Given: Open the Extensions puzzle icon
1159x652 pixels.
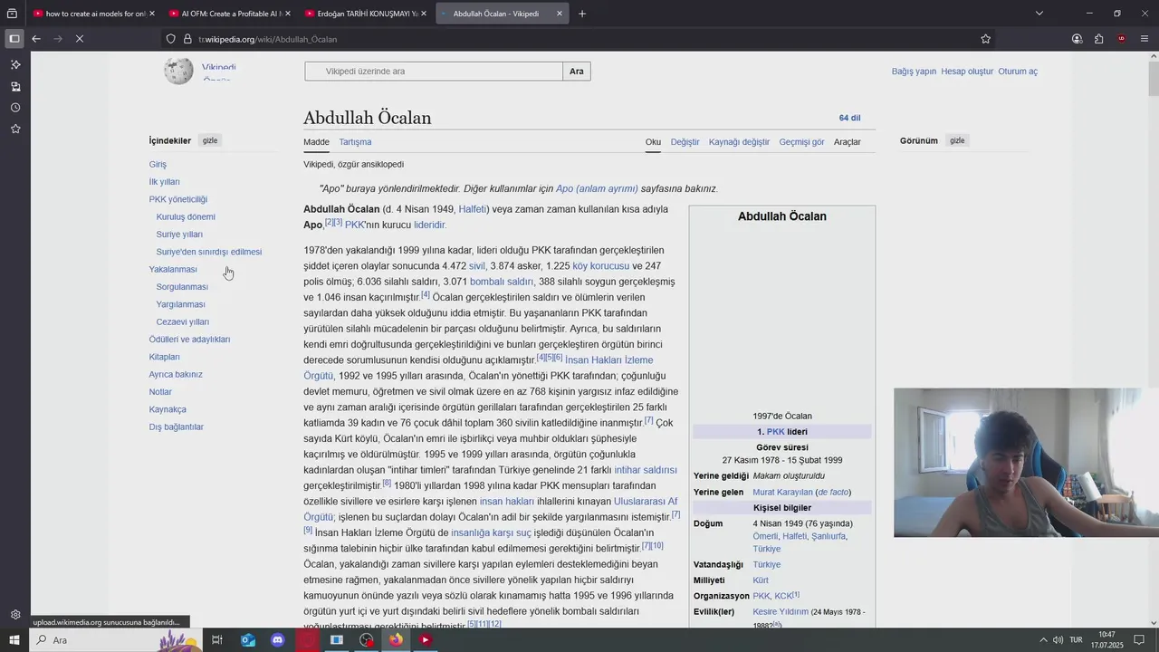Looking at the screenshot, I should click(x=1098, y=39).
